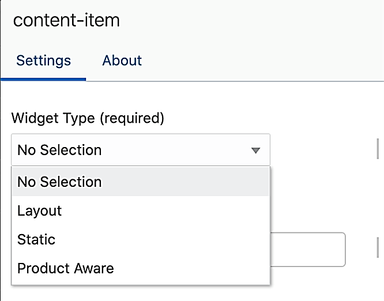Viewport: 384px width, 301px height.
Task: Switch to the About tab
Action: tap(122, 61)
